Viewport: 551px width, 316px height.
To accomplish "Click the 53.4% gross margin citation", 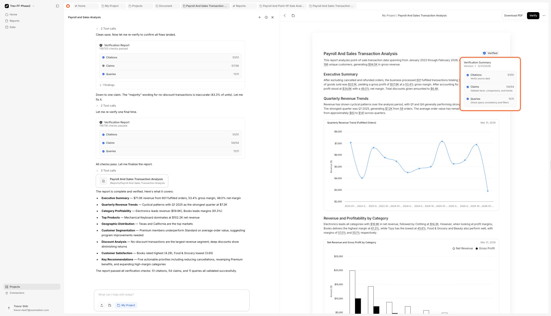I will coord(409,84).
